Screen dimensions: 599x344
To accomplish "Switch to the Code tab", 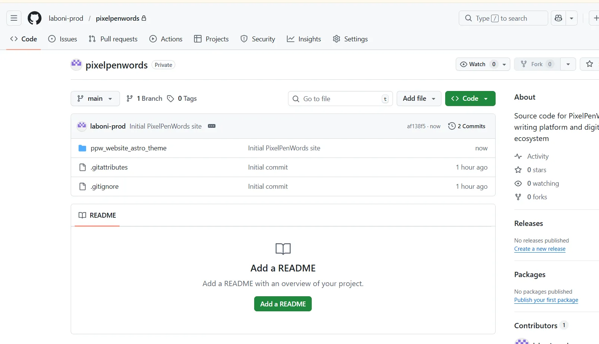I will pos(24,39).
